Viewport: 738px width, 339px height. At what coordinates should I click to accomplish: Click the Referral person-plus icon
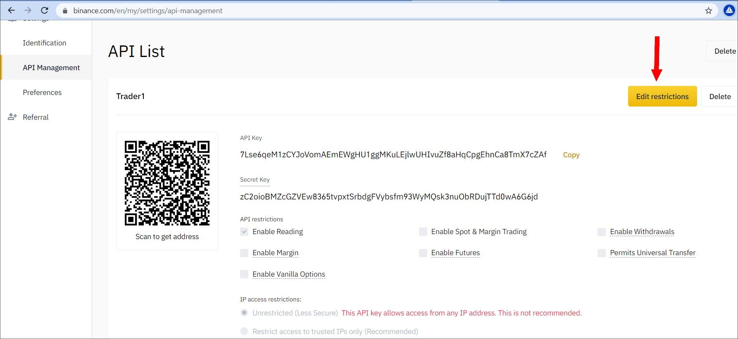(x=12, y=117)
